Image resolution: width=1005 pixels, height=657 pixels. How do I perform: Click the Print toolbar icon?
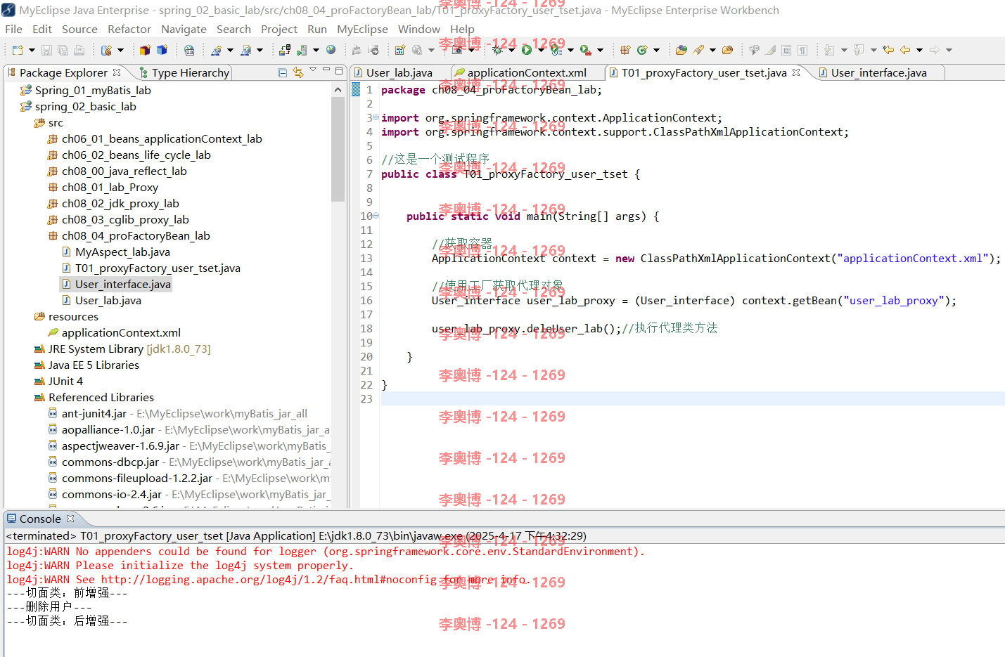[79, 50]
